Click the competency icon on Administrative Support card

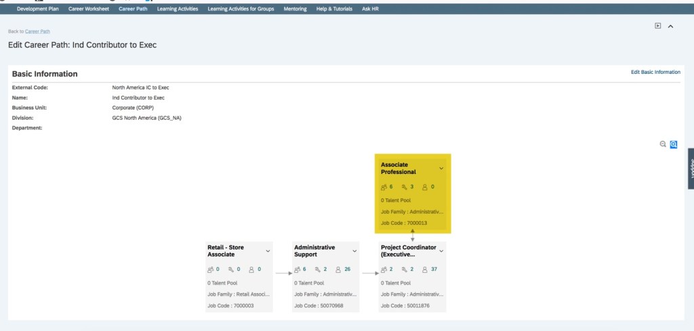coord(317,269)
